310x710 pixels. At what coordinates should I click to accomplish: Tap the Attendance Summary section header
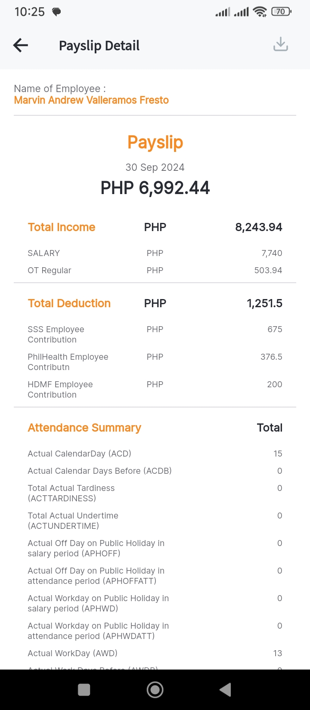pos(84,428)
